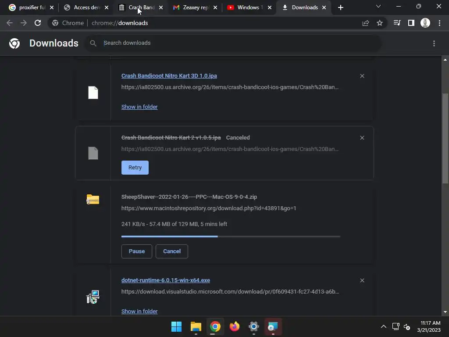
Task: Go back with the browser back arrow
Action: coord(10,23)
